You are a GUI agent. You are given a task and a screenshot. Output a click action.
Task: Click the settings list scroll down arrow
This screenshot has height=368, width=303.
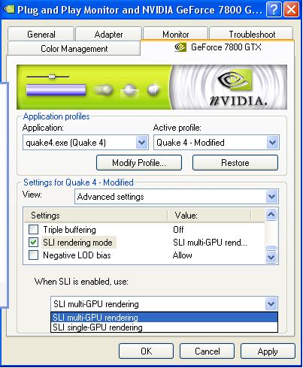pyautogui.click(x=271, y=257)
